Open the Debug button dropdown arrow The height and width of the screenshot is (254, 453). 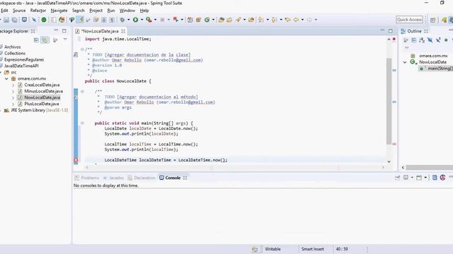[x=129, y=20]
